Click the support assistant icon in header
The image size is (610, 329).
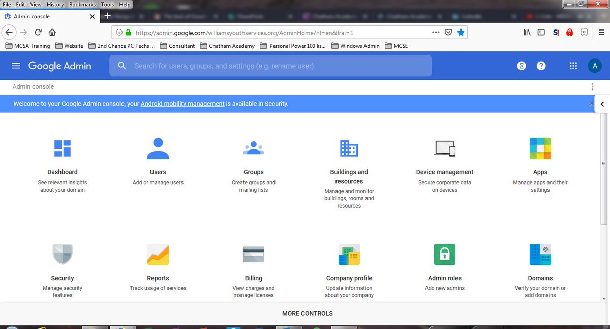pos(521,66)
